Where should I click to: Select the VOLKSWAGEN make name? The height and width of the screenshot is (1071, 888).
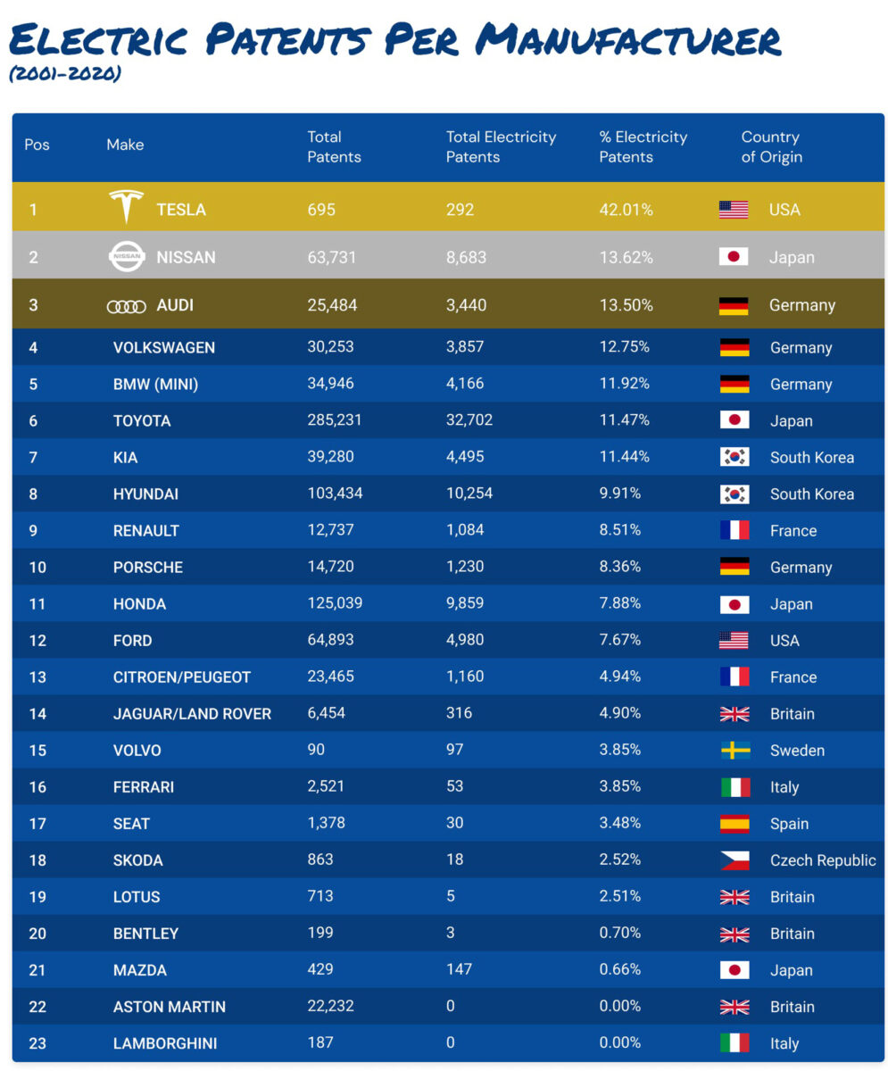pos(164,347)
